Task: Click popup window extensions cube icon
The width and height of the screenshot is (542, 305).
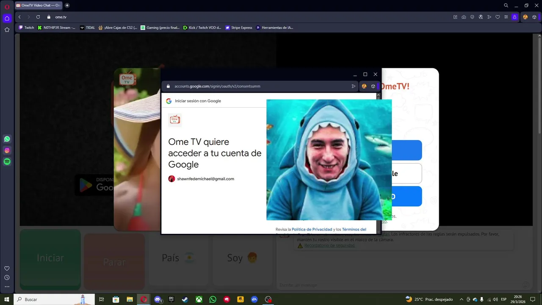Action: click(x=373, y=86)
